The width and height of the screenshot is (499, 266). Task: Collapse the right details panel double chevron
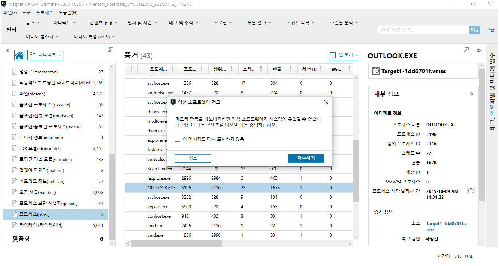(x=479, y=50)
